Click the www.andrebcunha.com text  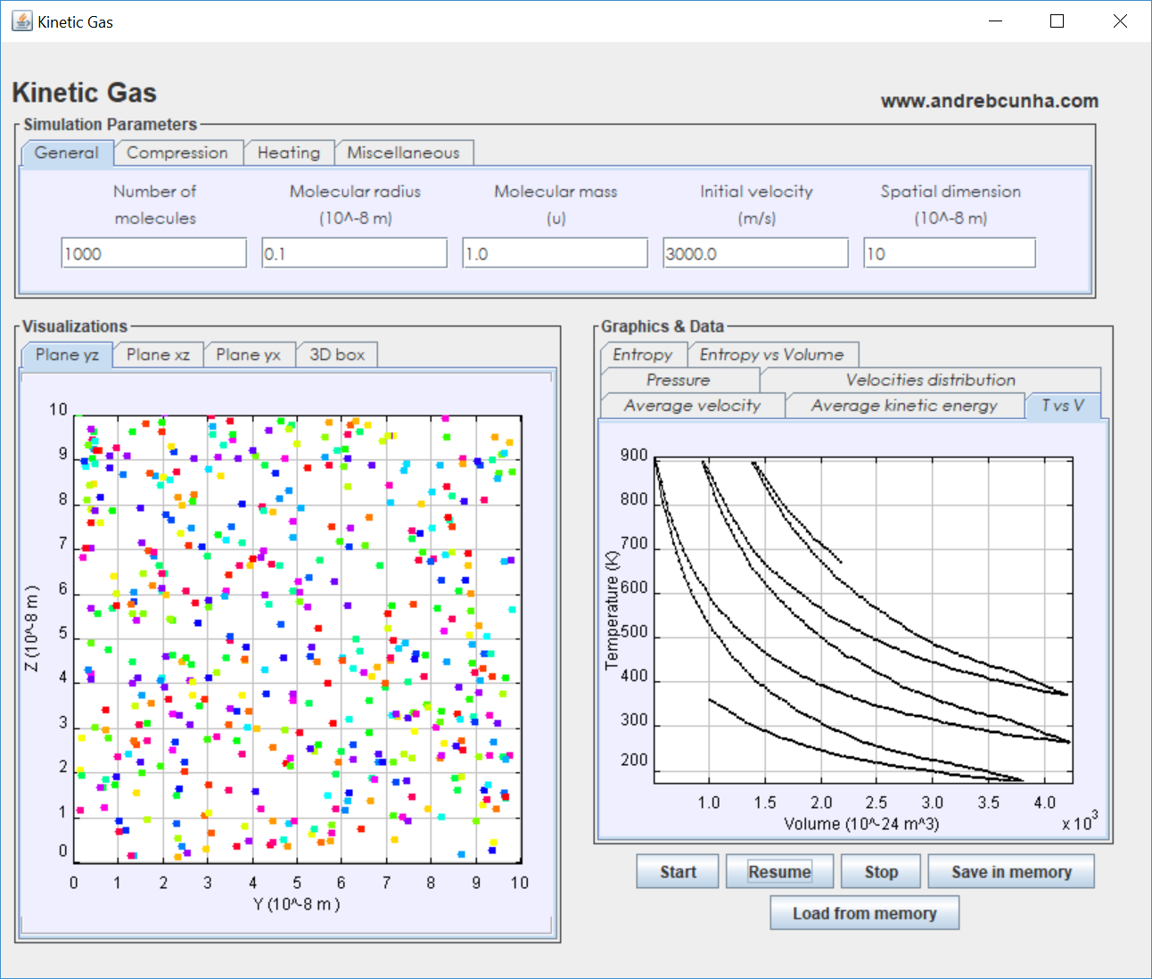point(990,101)
